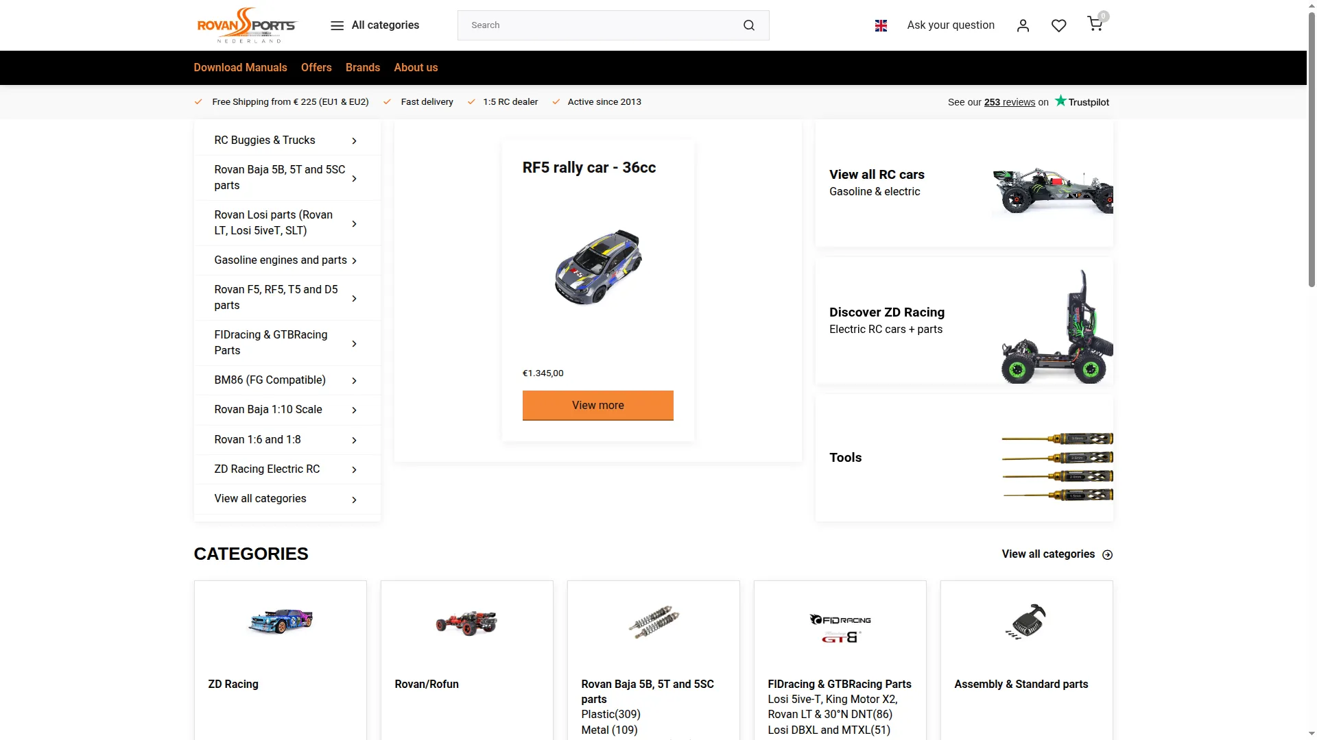Click the View all RC cars buggy image
The image size is (1317, 740).
coord(1052,190)
